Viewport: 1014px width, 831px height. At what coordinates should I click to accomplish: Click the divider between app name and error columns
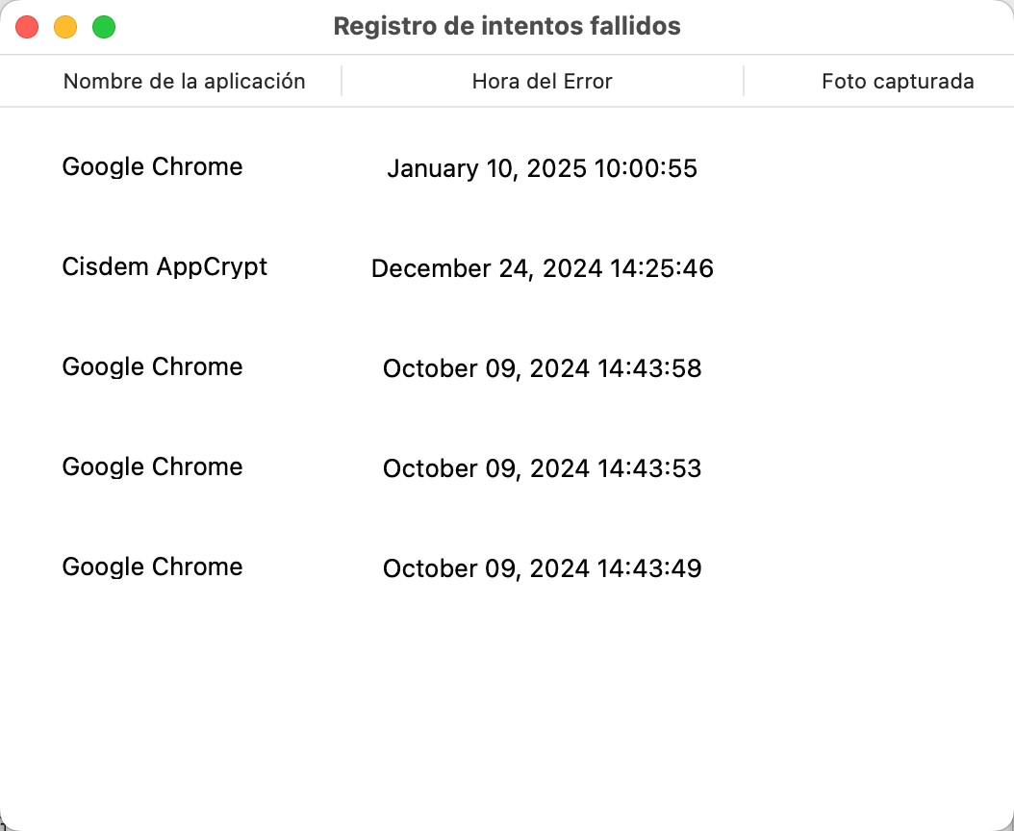point(342,81)
